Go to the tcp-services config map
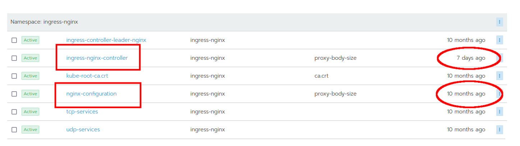This screenshot has height=146, width=520. point(82,112)
